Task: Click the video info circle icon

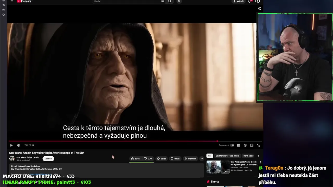Action: (x=260, y=9)
